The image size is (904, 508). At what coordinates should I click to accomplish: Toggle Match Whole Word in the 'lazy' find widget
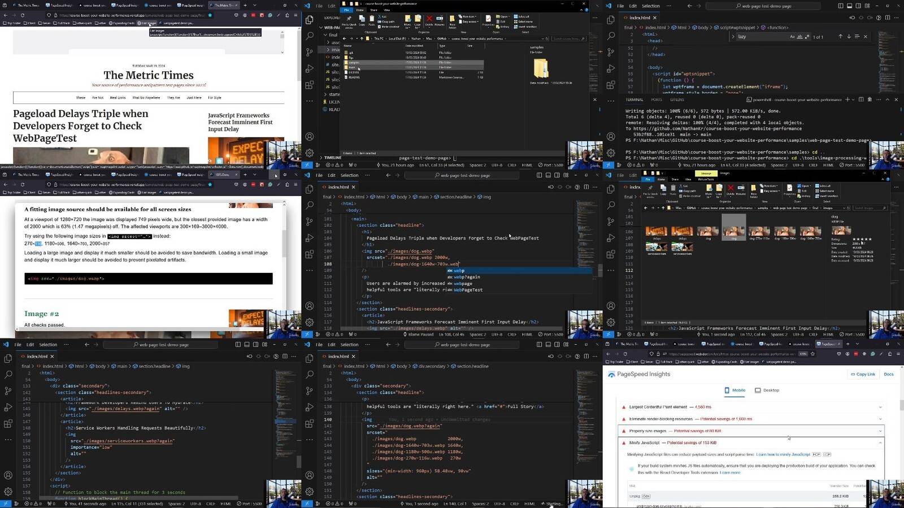(799, 37)
